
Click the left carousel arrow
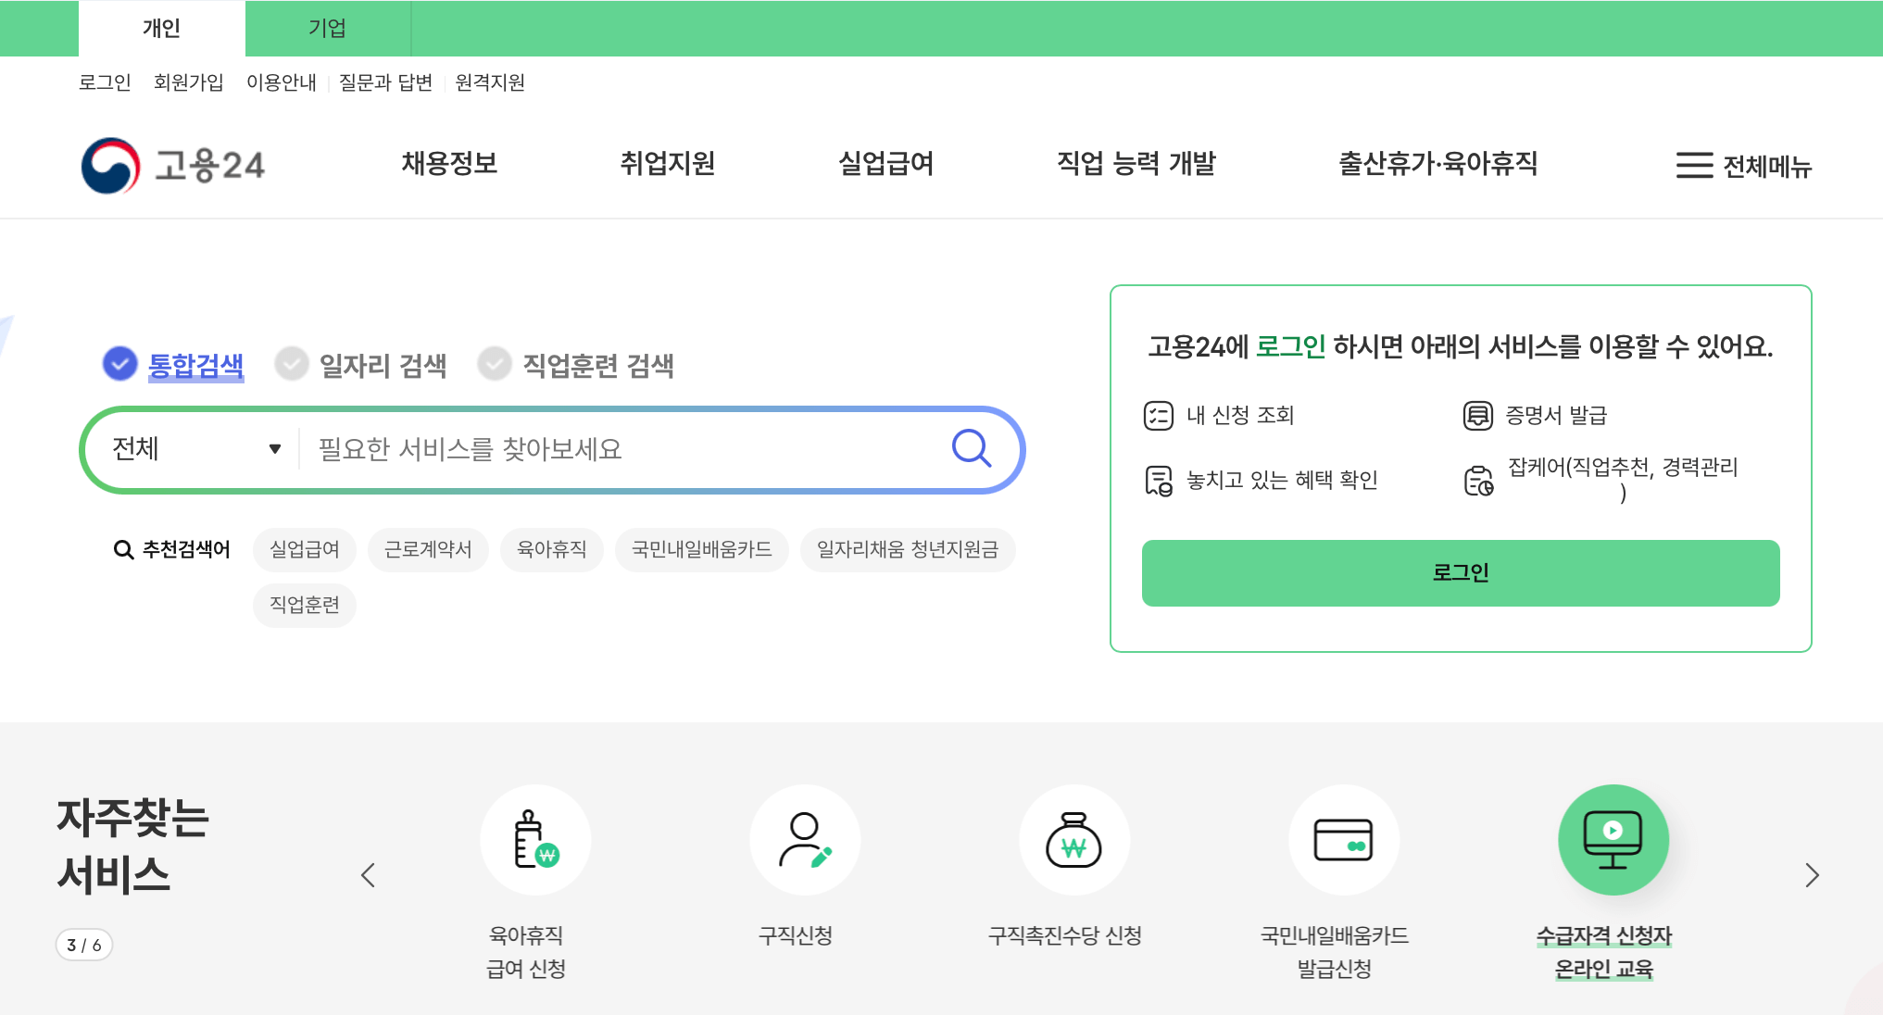point(369,874)
